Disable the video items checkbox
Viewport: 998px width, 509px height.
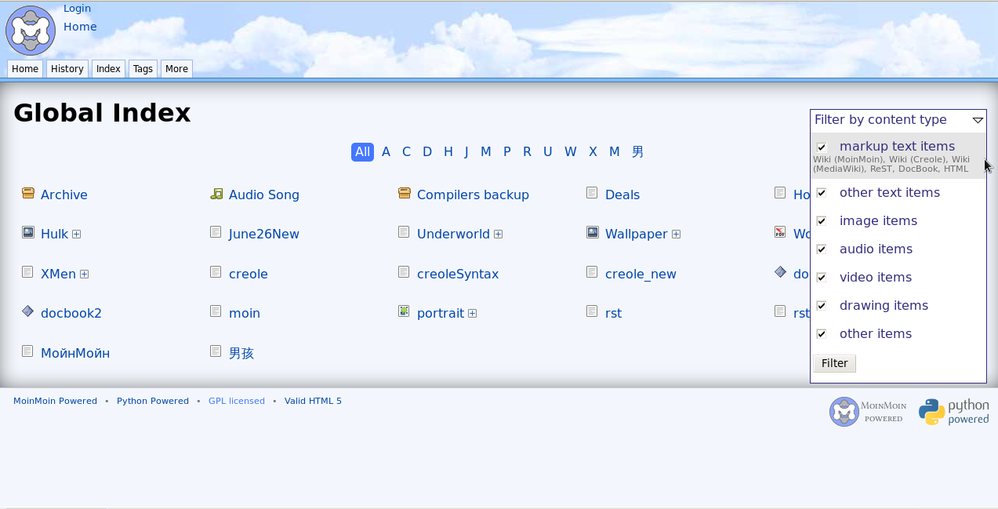[x=822, y=278]
